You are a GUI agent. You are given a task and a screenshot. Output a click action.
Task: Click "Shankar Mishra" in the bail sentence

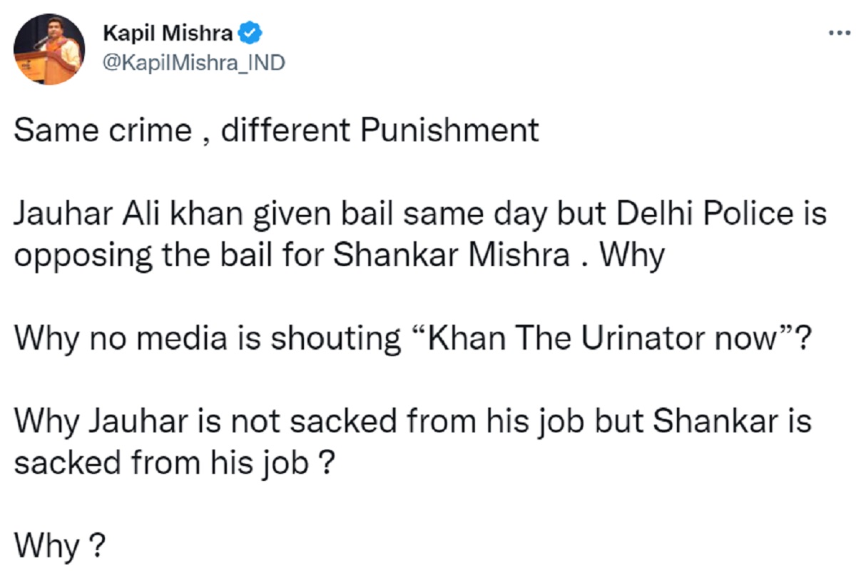tap(452, 255)
